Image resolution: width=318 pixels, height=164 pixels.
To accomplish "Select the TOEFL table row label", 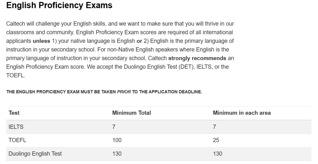I will [17, 140].
